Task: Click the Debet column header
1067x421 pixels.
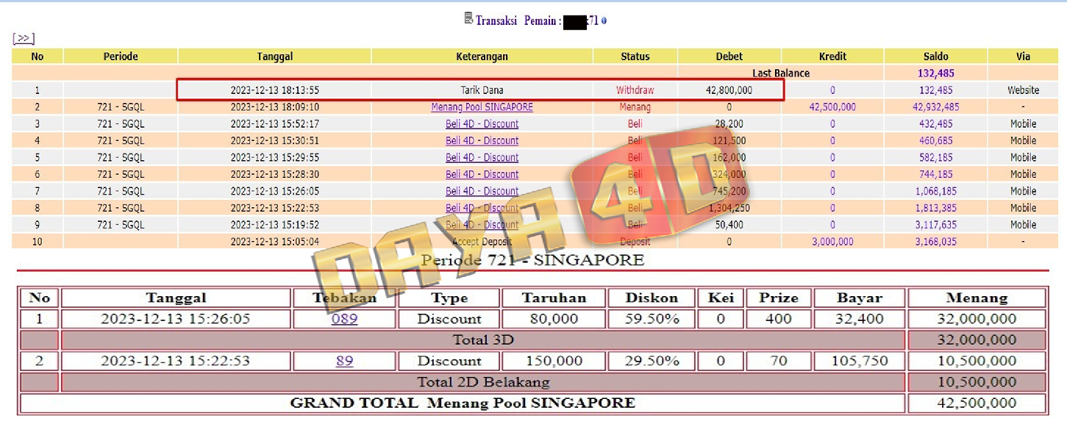Action: tap(729, 57)
